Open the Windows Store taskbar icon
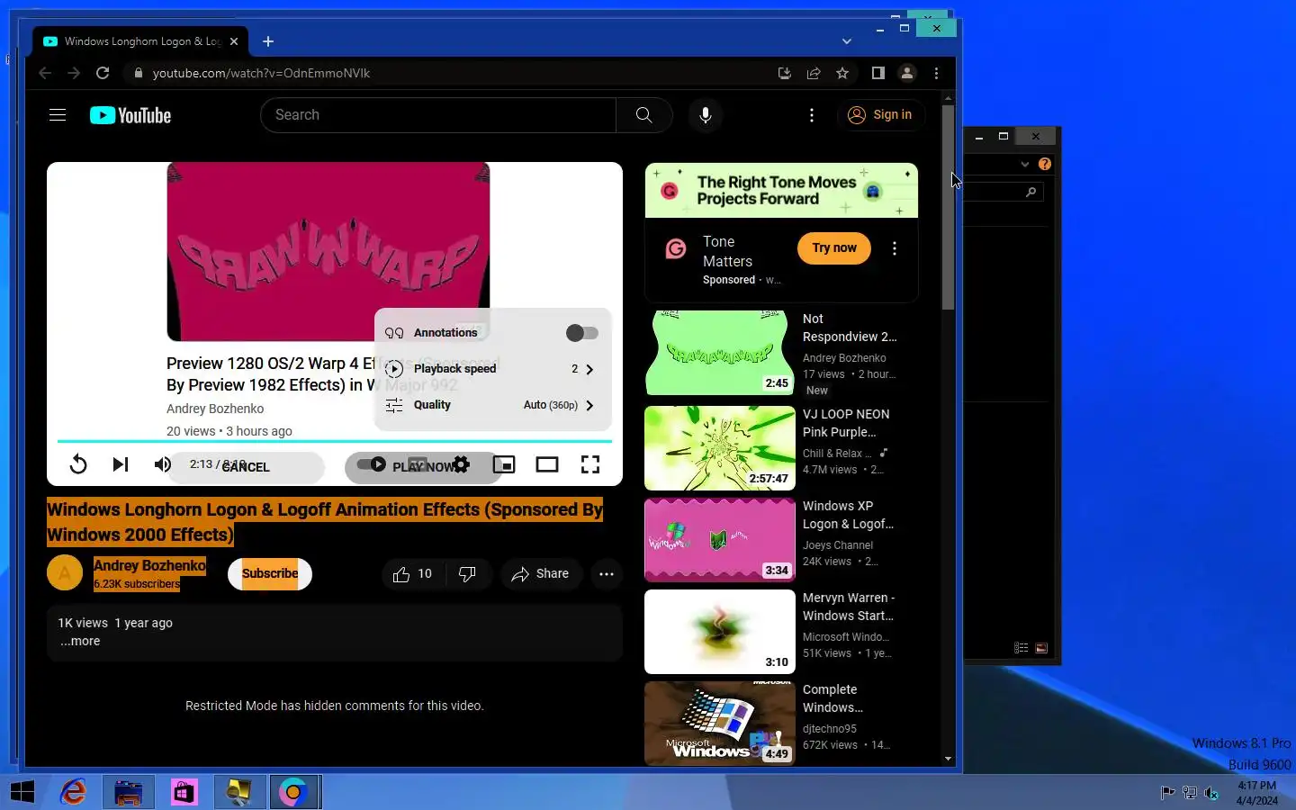 point(184,792)
